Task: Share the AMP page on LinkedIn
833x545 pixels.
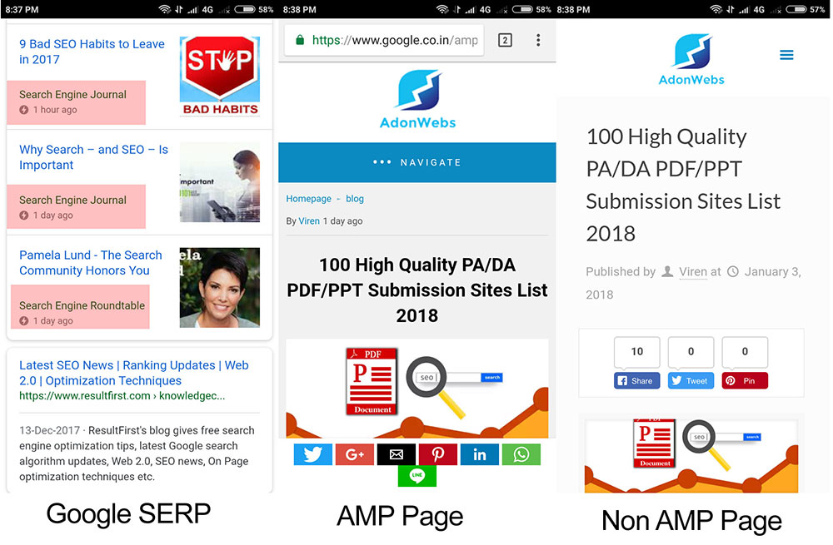Action: click(x=479, y=454)
